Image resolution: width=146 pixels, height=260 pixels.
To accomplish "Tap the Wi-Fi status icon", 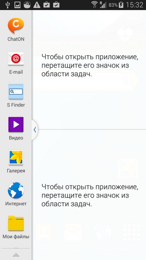I will click(95, 5).
